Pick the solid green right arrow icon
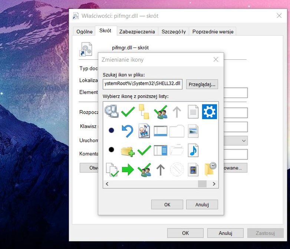290x249 pixels. tap(128, 169)
